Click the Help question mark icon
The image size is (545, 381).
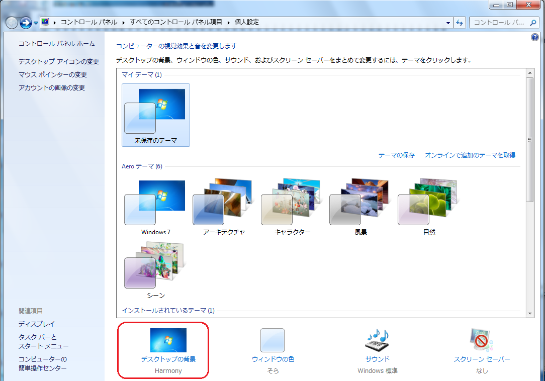(535, 37)
